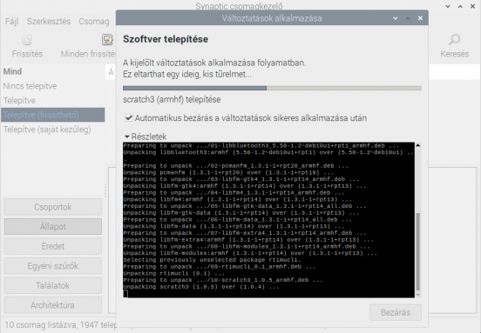Screen dimensions: 481x333
Task: Click scroll-up arrow of terminal output
Action: (417, 145)
